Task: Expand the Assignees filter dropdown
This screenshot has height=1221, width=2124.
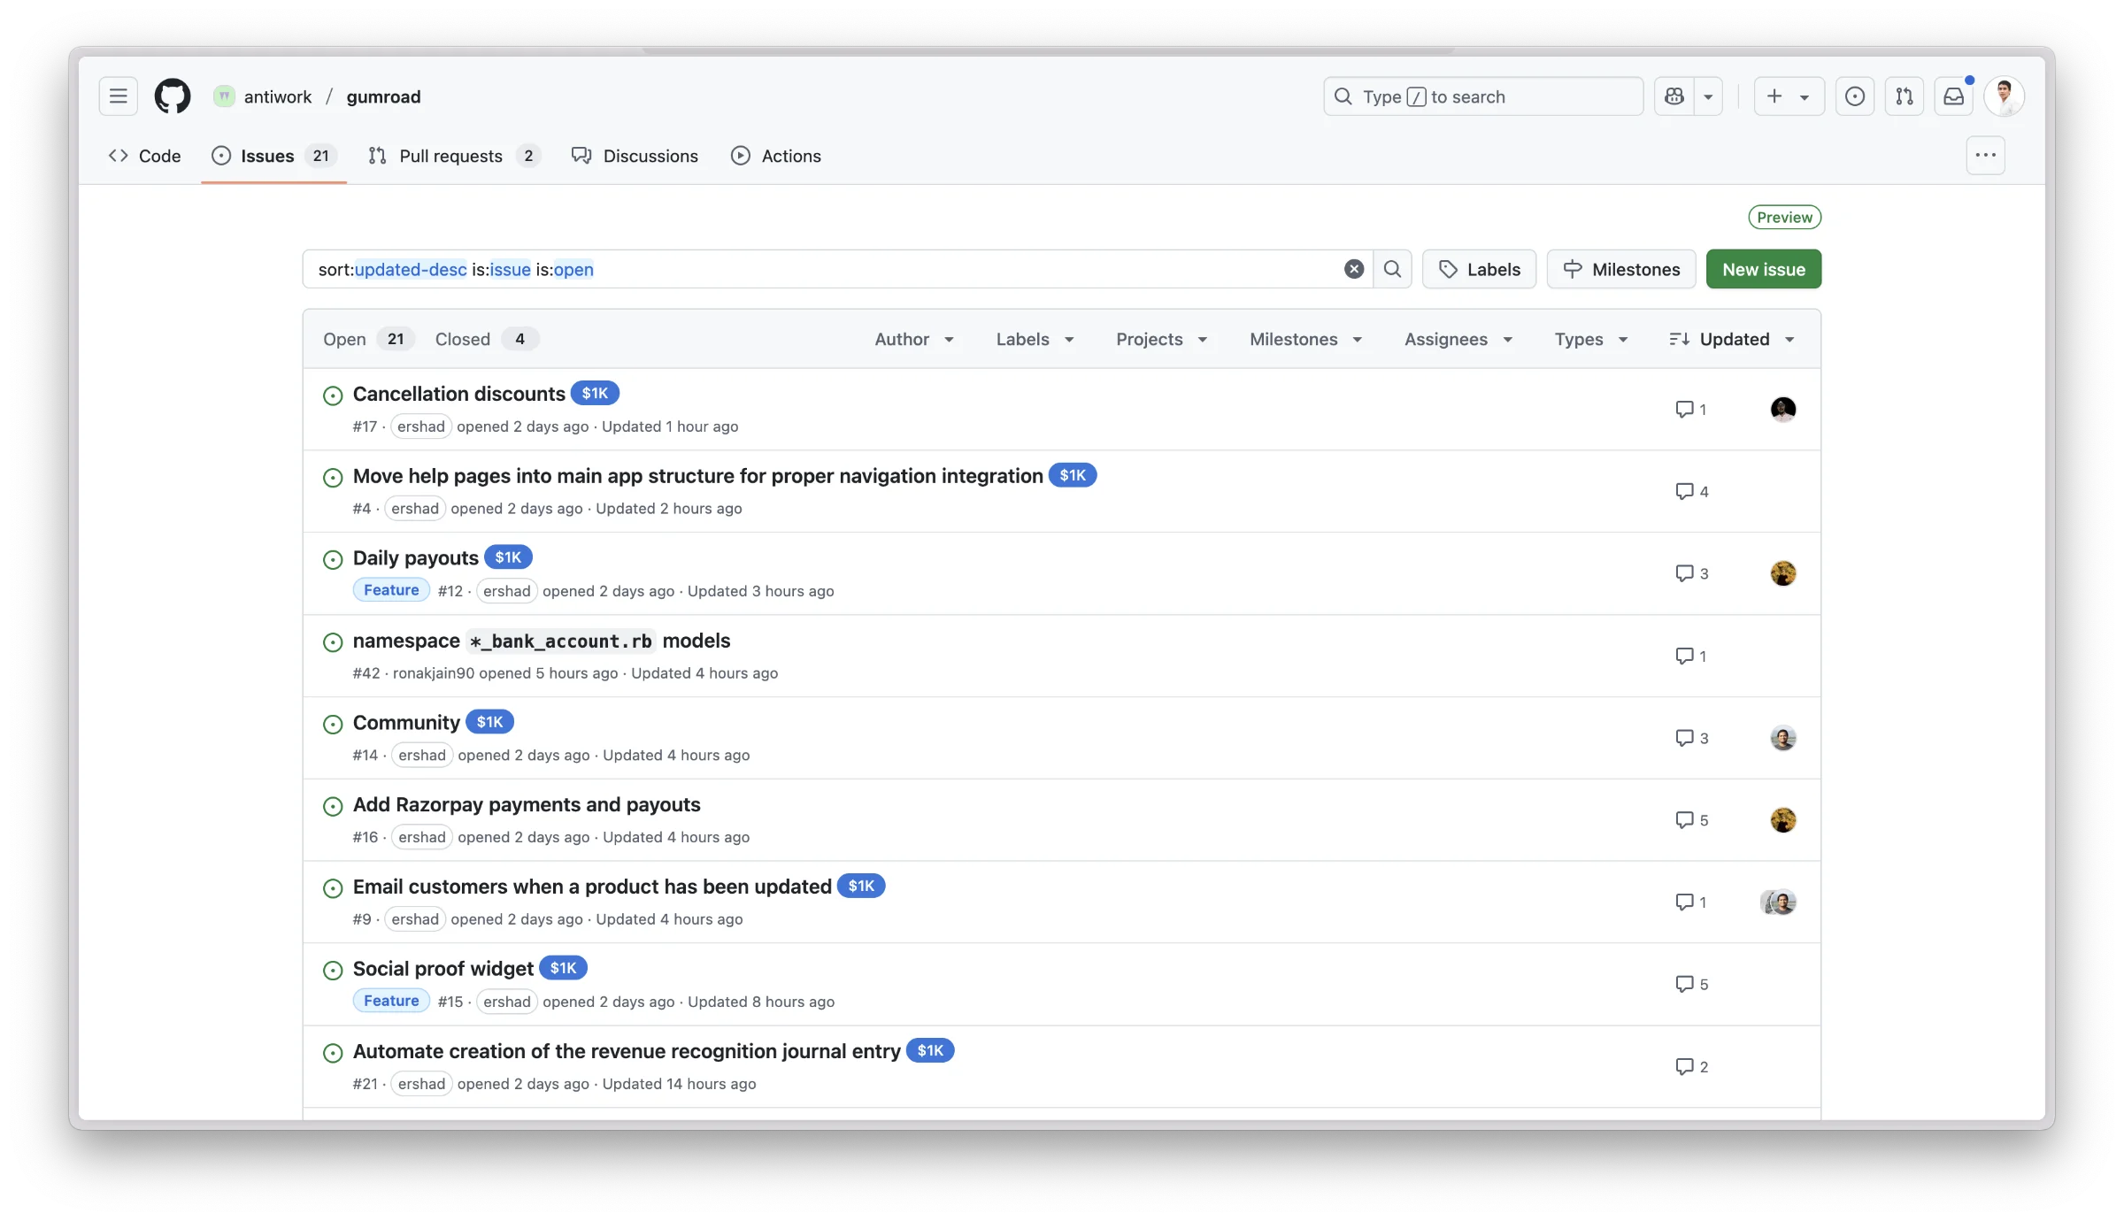Action: click(1458, 339)
